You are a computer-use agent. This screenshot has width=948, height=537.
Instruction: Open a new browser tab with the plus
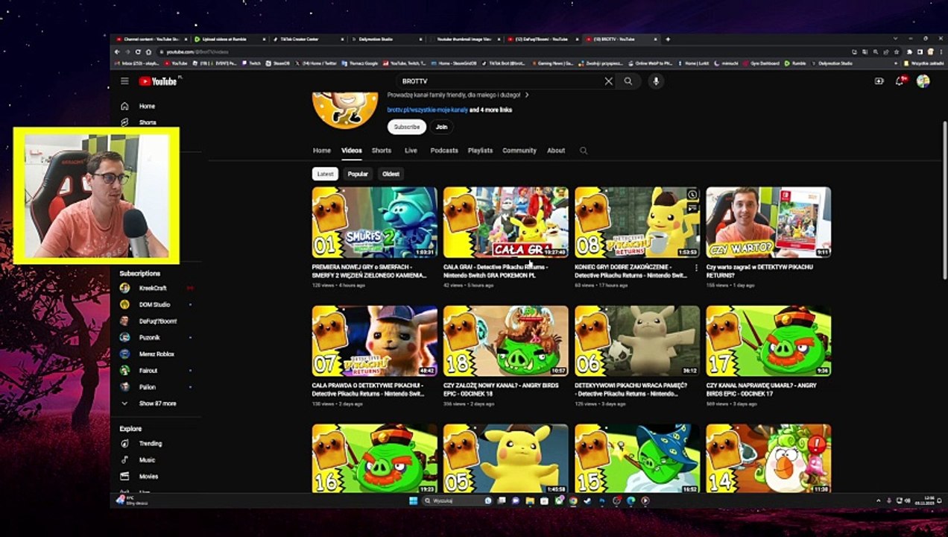(x=668, y=39)
